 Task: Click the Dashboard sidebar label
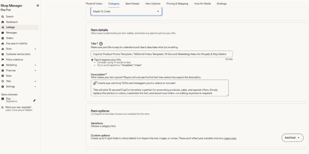12,22
